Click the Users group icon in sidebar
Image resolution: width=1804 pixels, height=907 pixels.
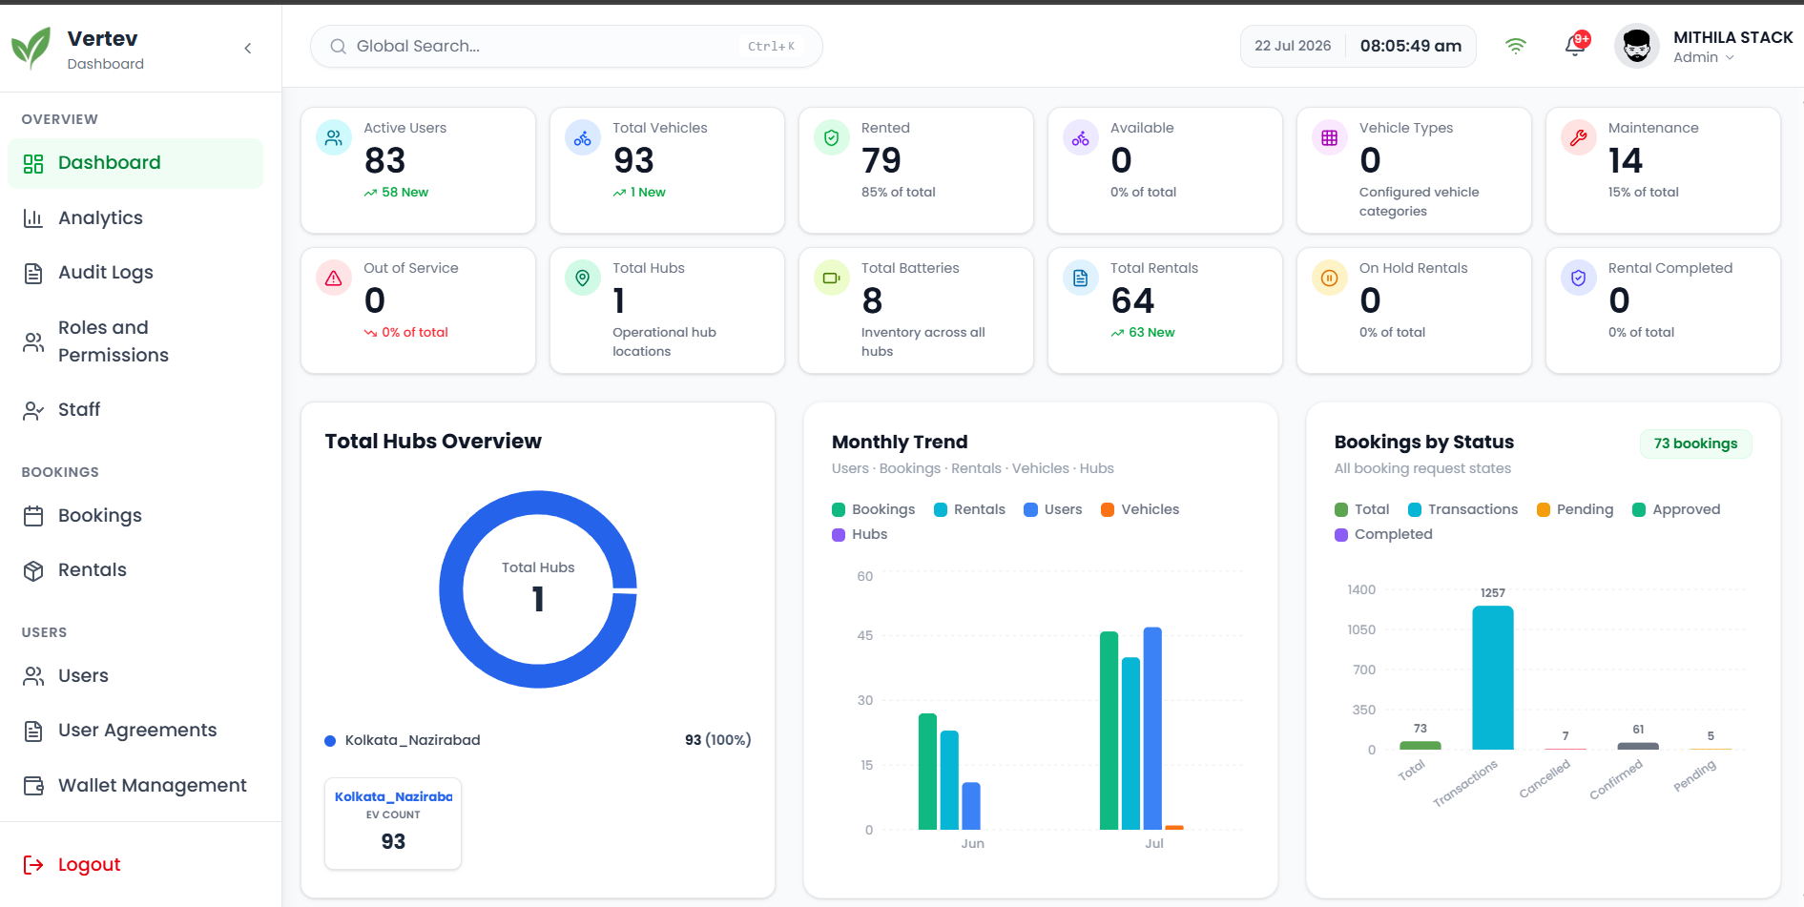coord(33,676)
